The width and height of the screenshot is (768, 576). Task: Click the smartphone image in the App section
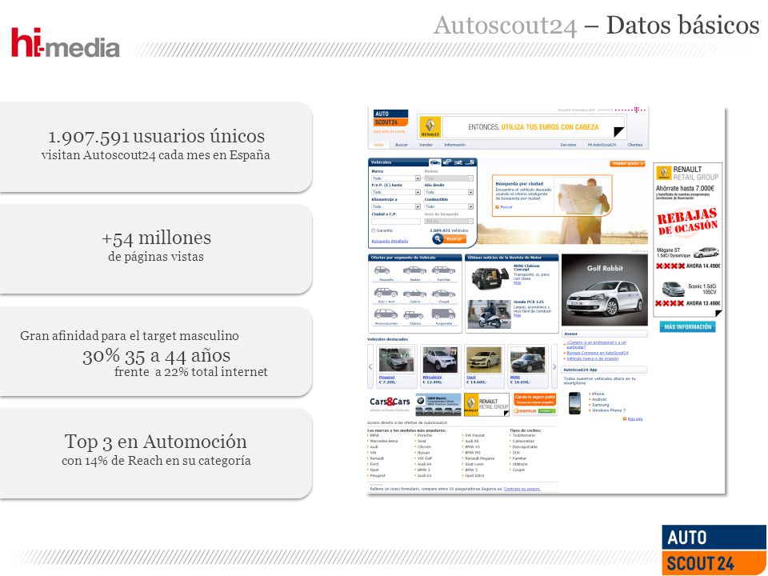[x=574, y=403]
